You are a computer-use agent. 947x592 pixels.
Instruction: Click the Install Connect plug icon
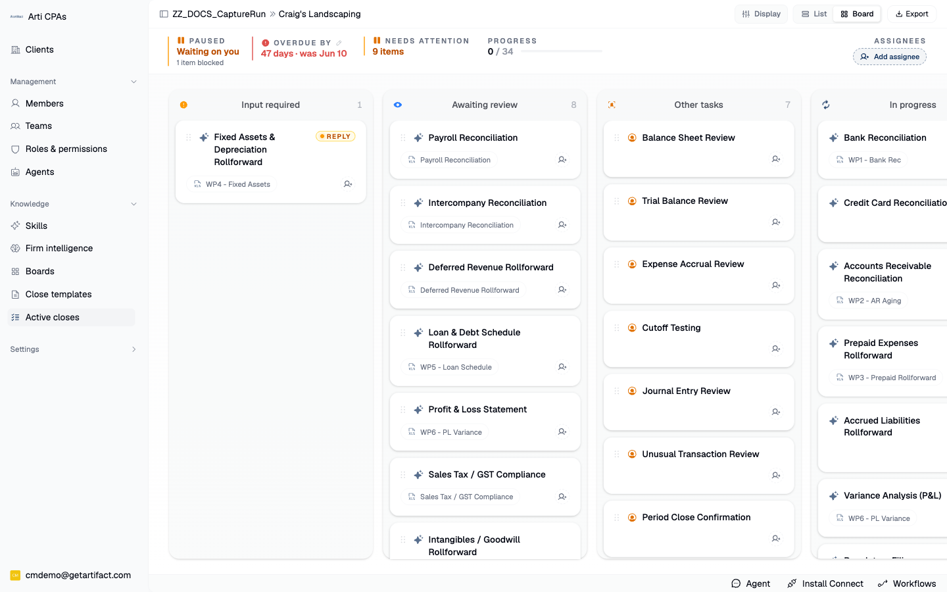792,583
